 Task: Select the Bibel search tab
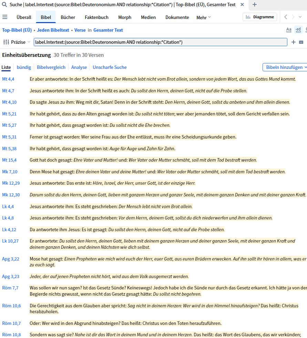46,17
